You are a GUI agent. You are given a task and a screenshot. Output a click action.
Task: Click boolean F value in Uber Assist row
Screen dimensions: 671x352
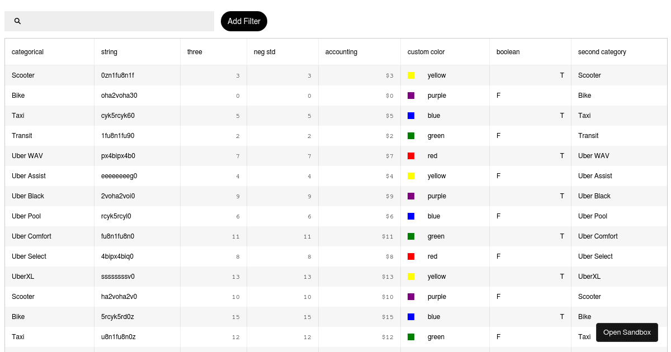click(498, 176)
